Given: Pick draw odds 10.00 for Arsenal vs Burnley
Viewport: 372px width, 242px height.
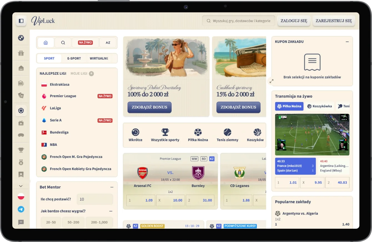Looking at the screenshot, I should [x=170, y=200].
